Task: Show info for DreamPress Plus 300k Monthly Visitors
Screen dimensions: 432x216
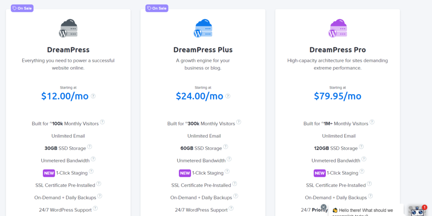Action: click(x=239, y=122)
